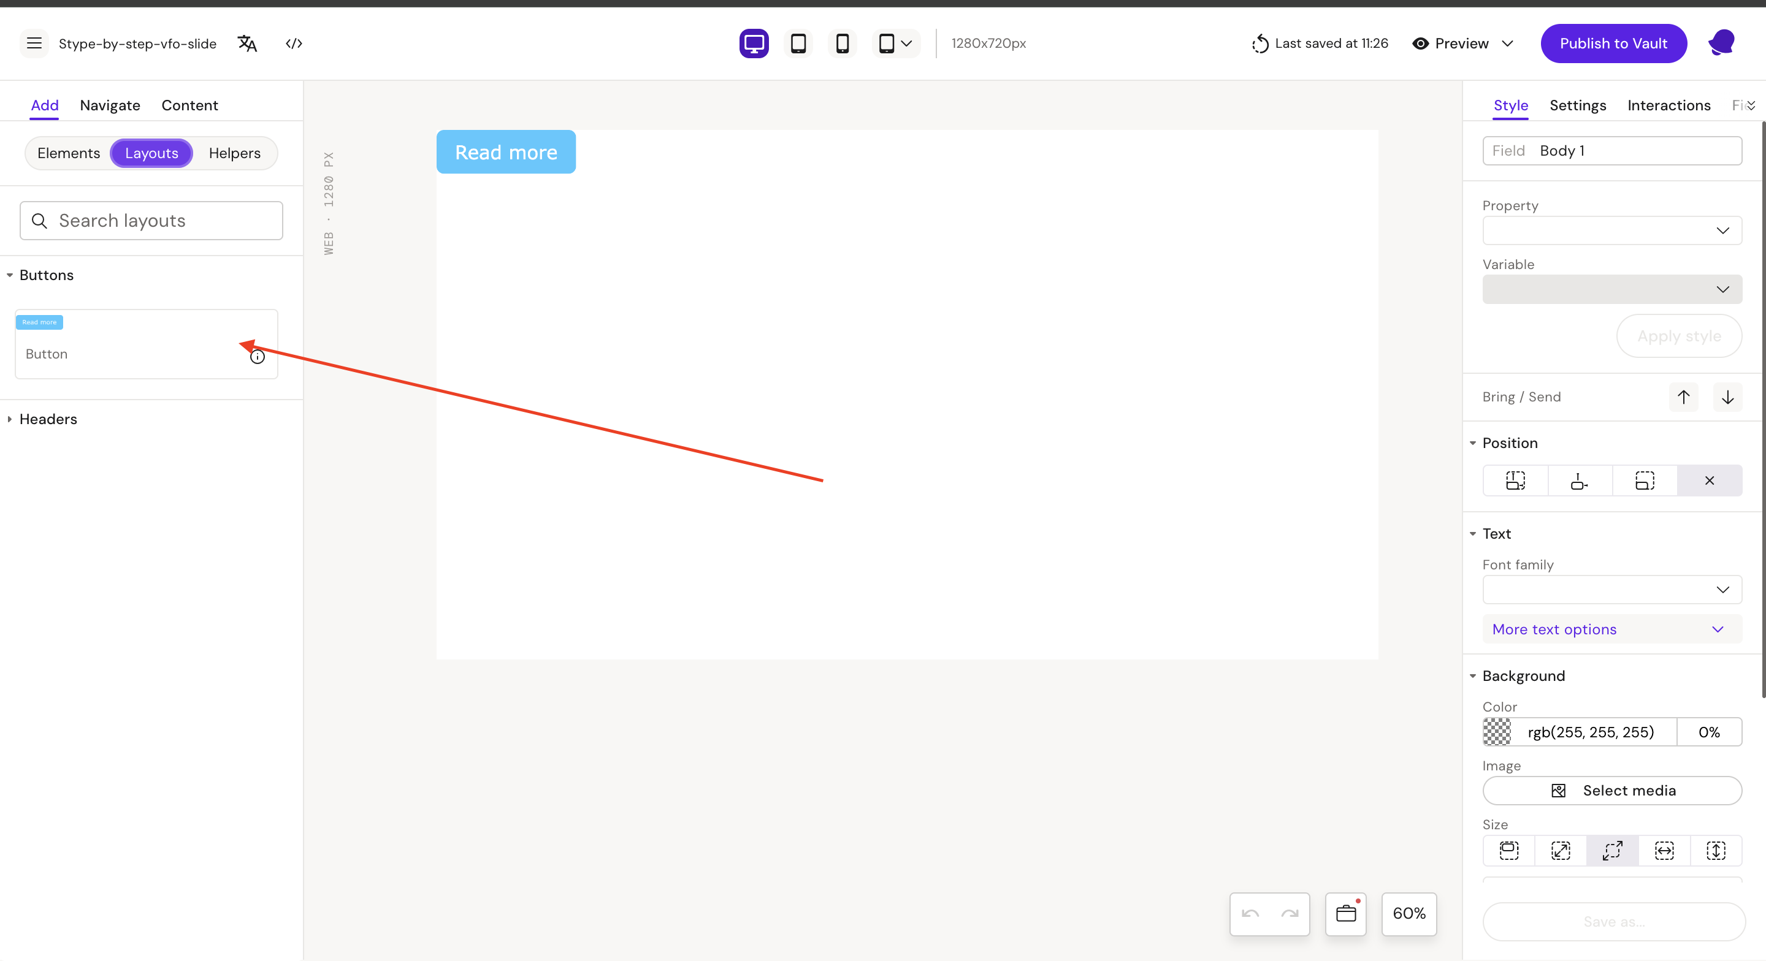Send element backward with down arrow
The image size is (1766, 961).
pyautogui.click(x=1727, y=398)
